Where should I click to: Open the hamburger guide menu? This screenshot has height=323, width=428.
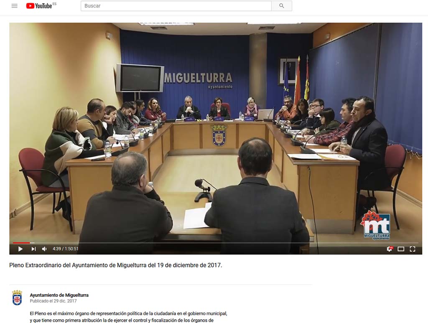tap(15, 6)
